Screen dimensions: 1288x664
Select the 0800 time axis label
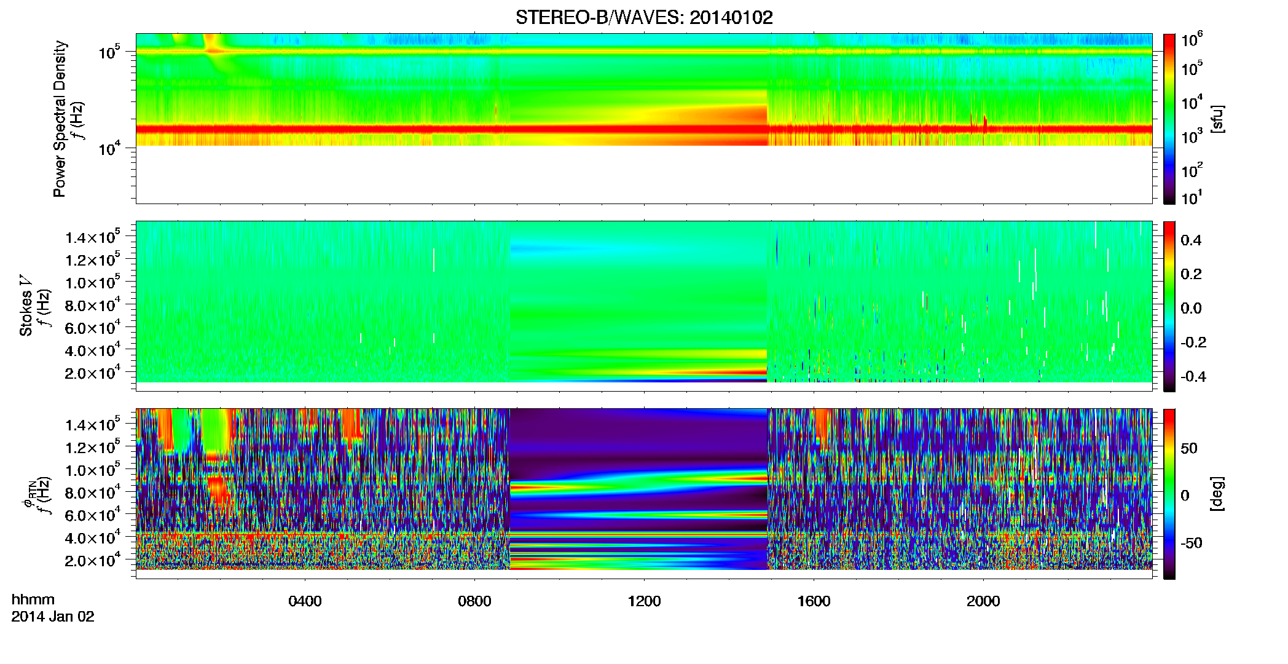point(474,601)
